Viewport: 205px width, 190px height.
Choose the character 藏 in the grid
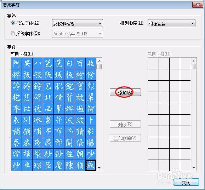(48, 143)
